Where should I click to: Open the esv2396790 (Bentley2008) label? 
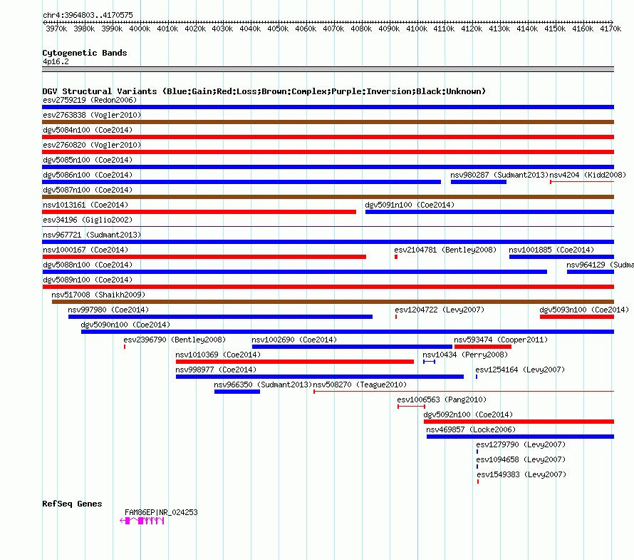[x=175, y=340]
